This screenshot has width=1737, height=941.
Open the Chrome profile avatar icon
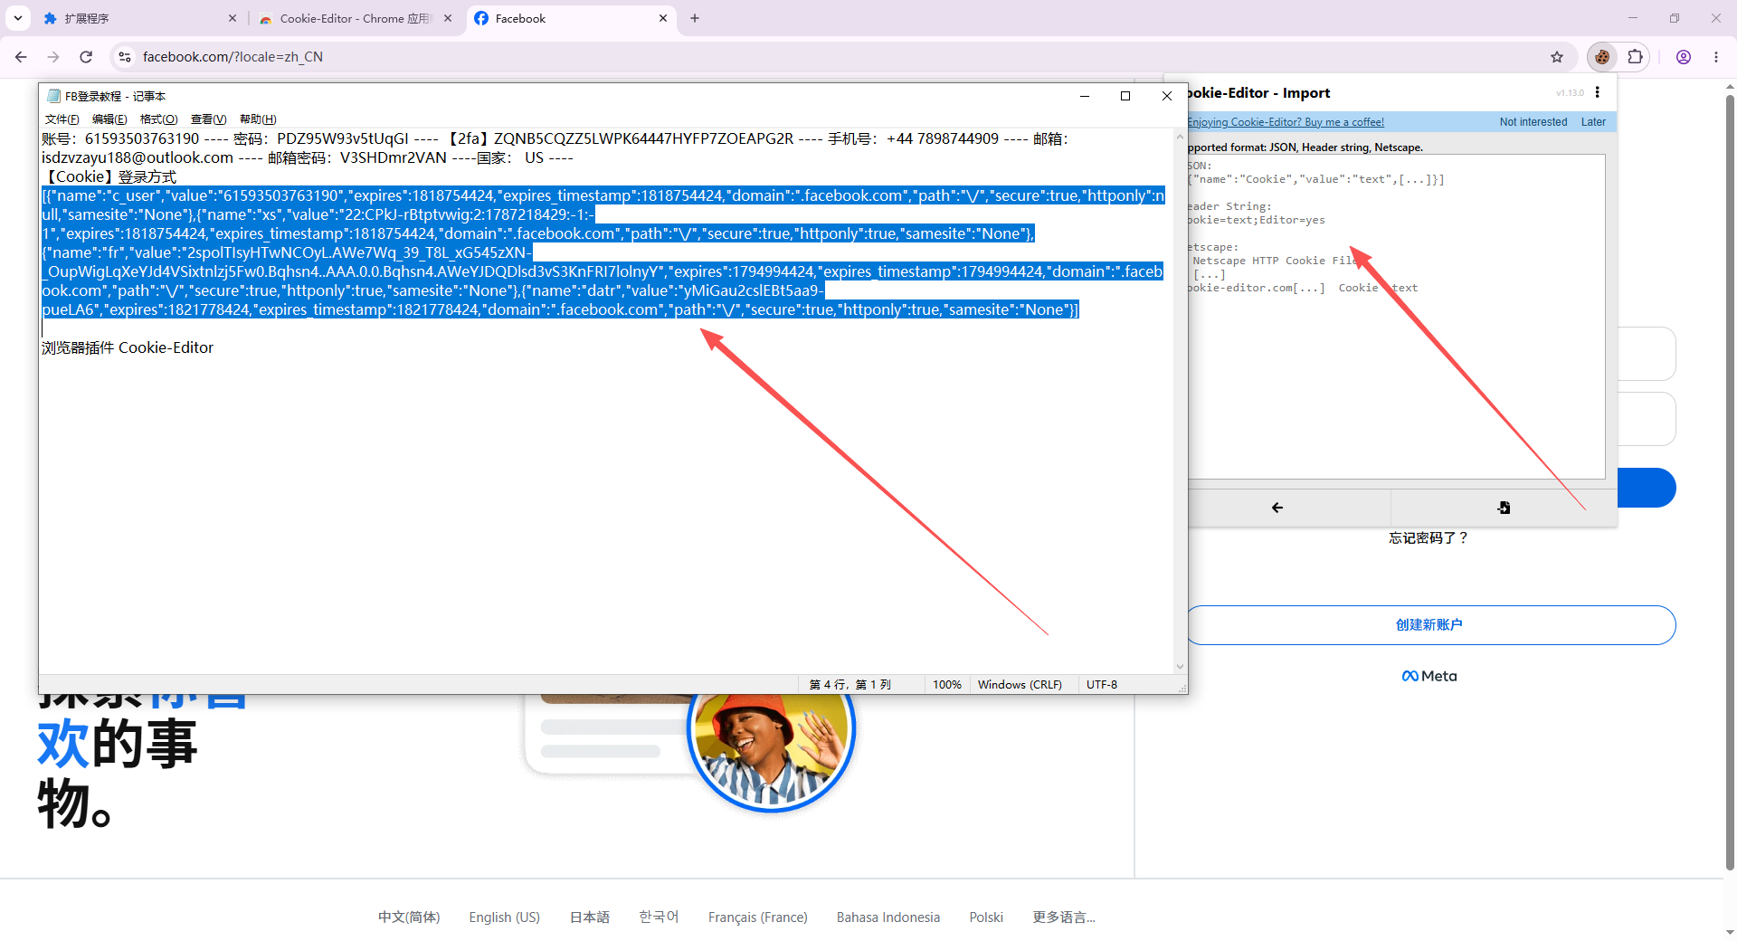tap(1684, 57)
